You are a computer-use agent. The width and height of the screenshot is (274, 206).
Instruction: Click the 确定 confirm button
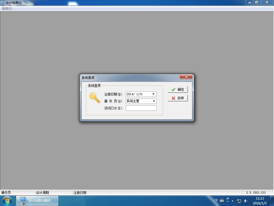coord(178,89)
